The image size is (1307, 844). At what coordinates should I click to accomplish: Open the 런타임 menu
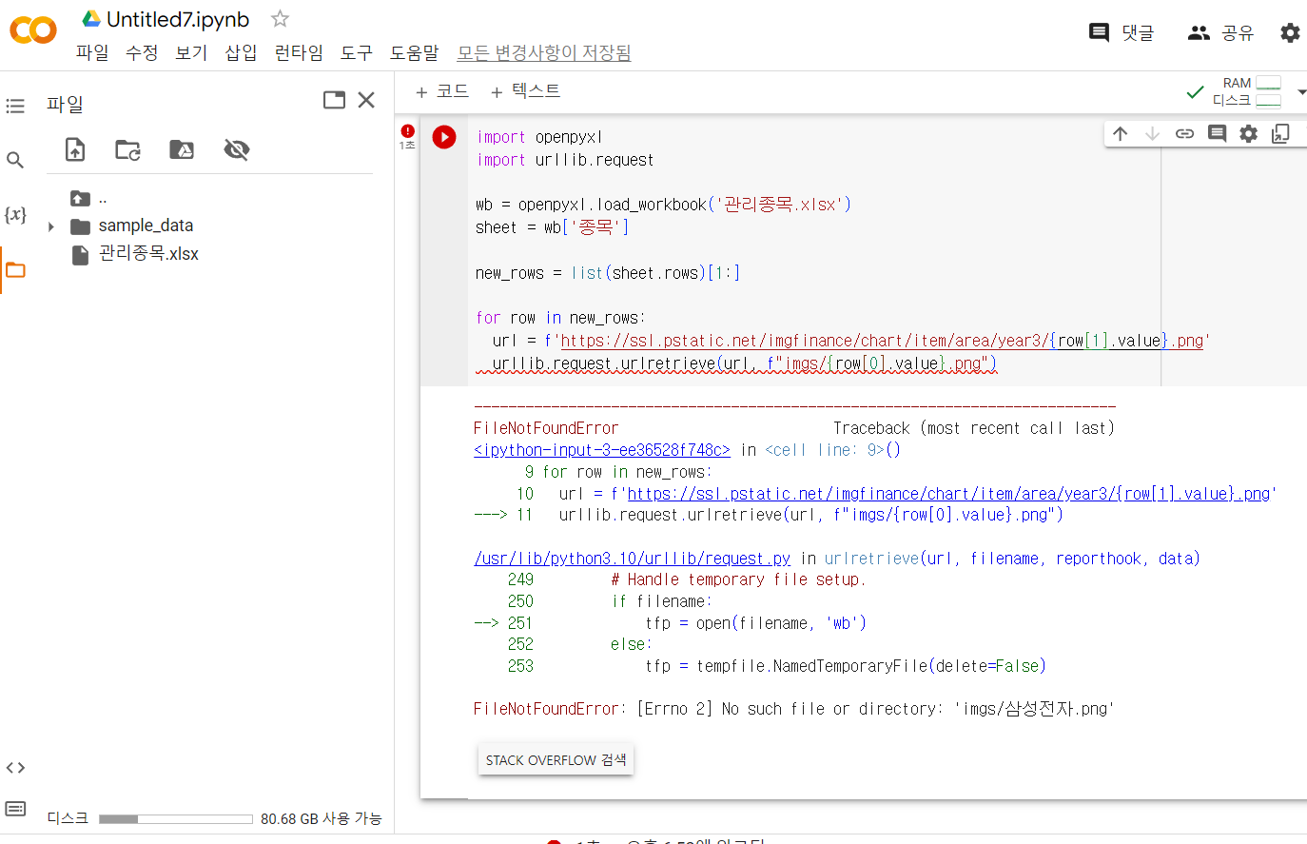[x=299, y=52]
